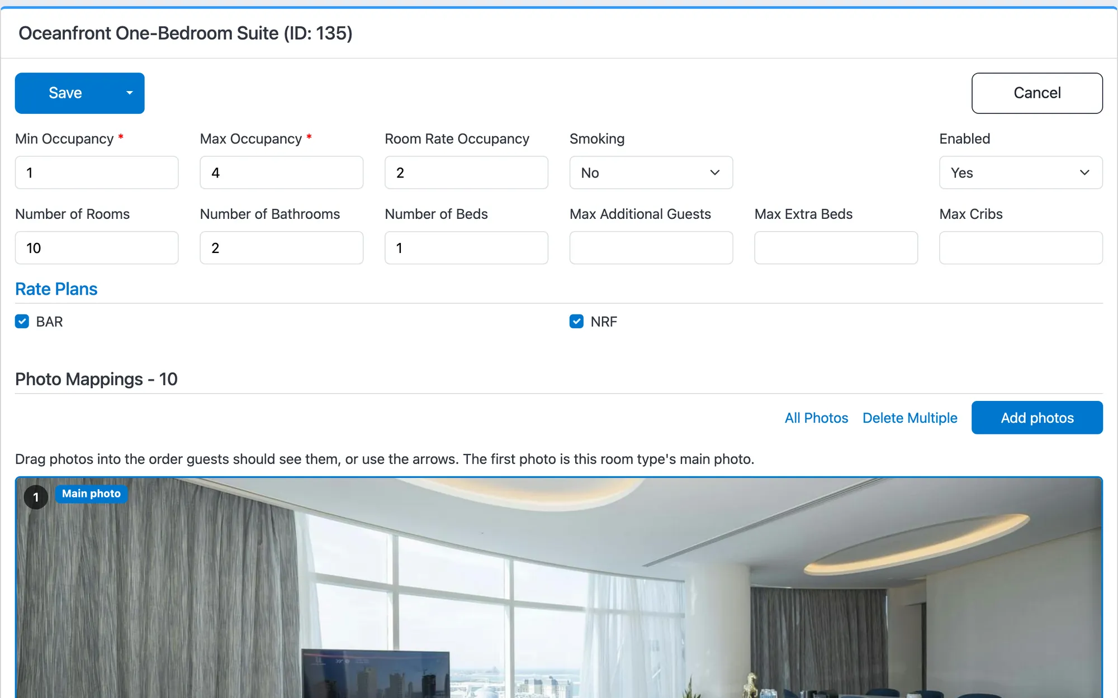Open the Save button dropdown arrow
1118x698 pixels.
130,93
